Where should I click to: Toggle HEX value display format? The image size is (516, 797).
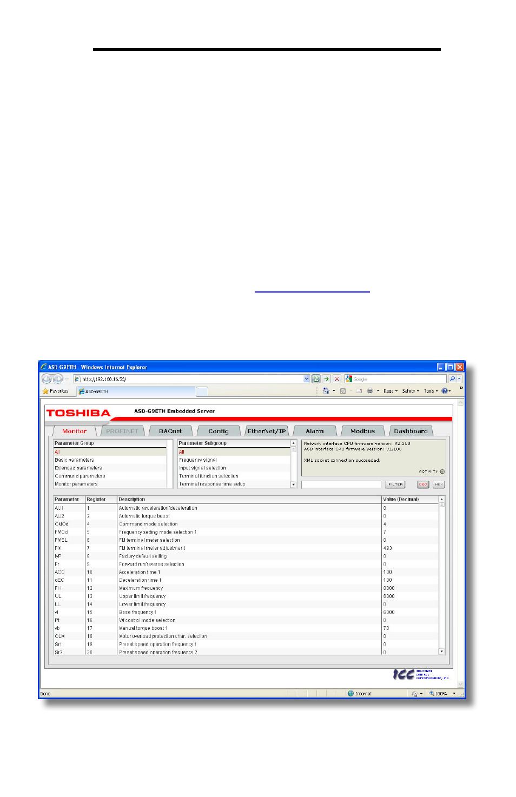(439, 484)
